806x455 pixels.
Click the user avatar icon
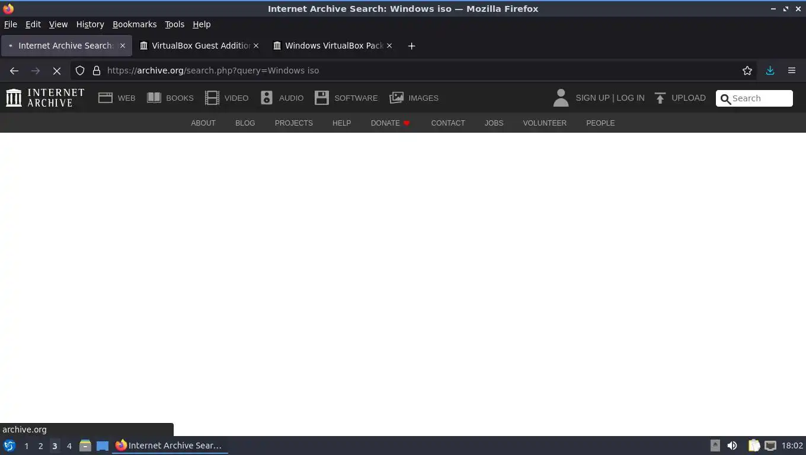click(561, 98)
